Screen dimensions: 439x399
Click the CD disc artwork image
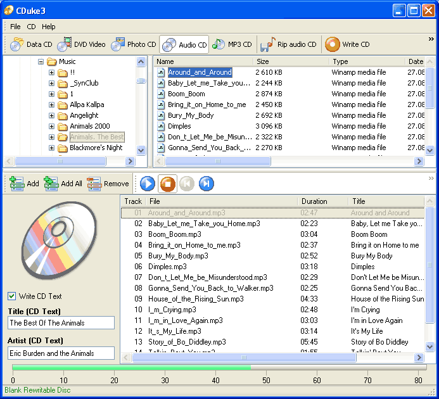pyautogui.click(x=60, y=240)
